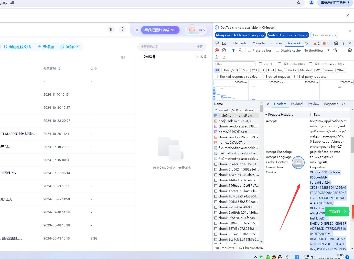Image resolution: width=354 pixels, height=259 pixels.
Task: Select the inspect element picker
Action: pyautogui.click(x=217, y=43)
